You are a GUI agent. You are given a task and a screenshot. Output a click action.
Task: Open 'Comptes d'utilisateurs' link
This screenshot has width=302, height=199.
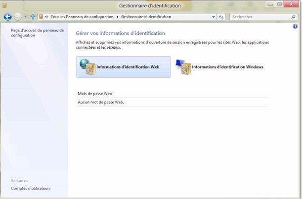pyautogui.click(x=31, y=188)
